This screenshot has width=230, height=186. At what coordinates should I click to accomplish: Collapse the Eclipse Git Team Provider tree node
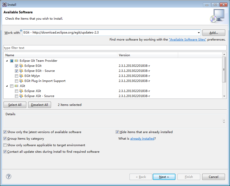(x=7, y=61)
